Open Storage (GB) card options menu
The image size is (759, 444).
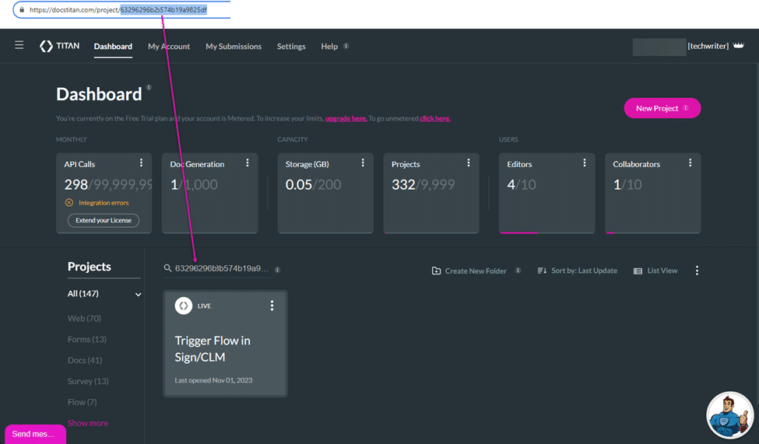(x=363, y=163)
